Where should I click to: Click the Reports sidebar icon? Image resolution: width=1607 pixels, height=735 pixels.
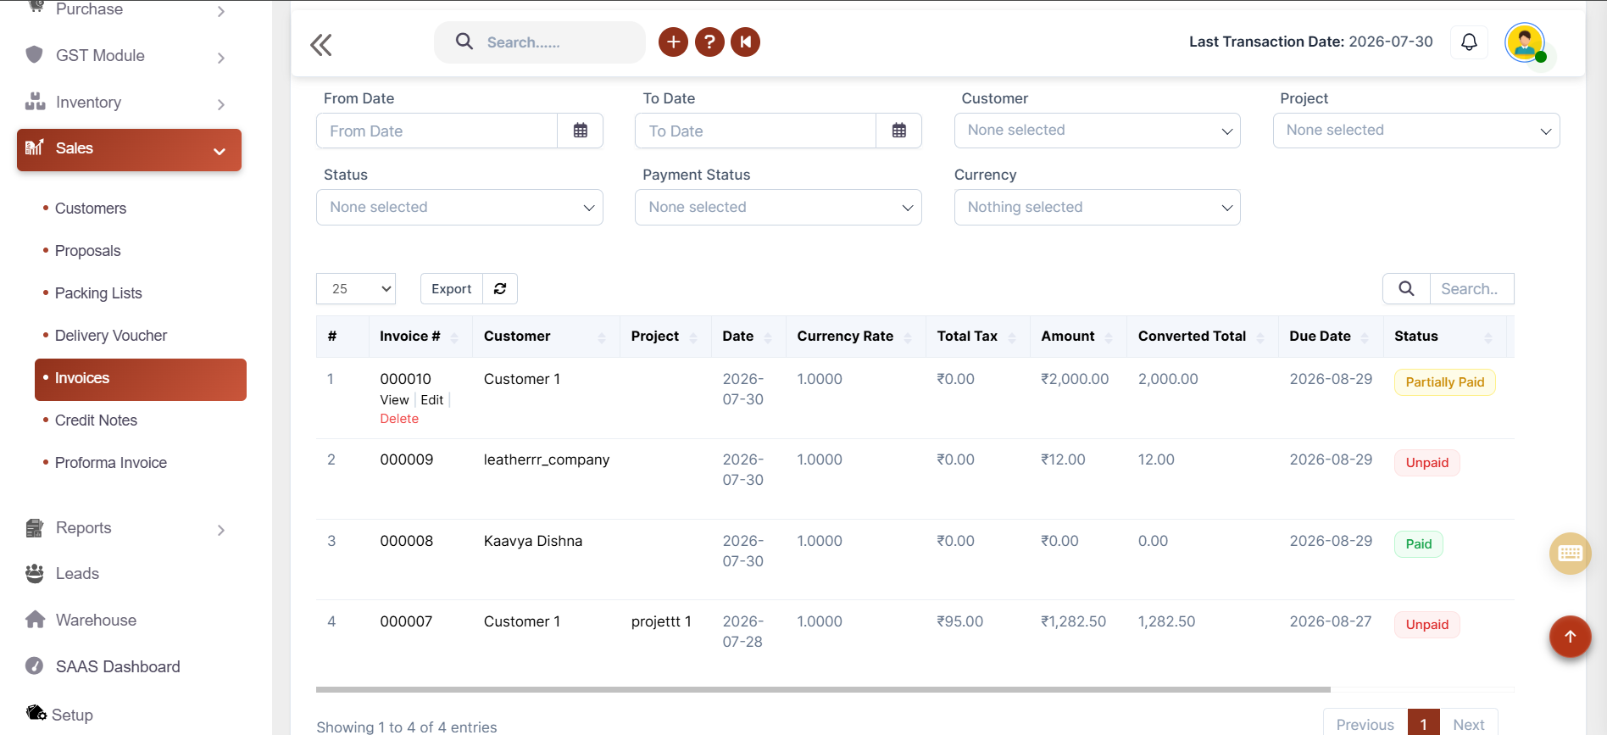(x=35, y=527)
